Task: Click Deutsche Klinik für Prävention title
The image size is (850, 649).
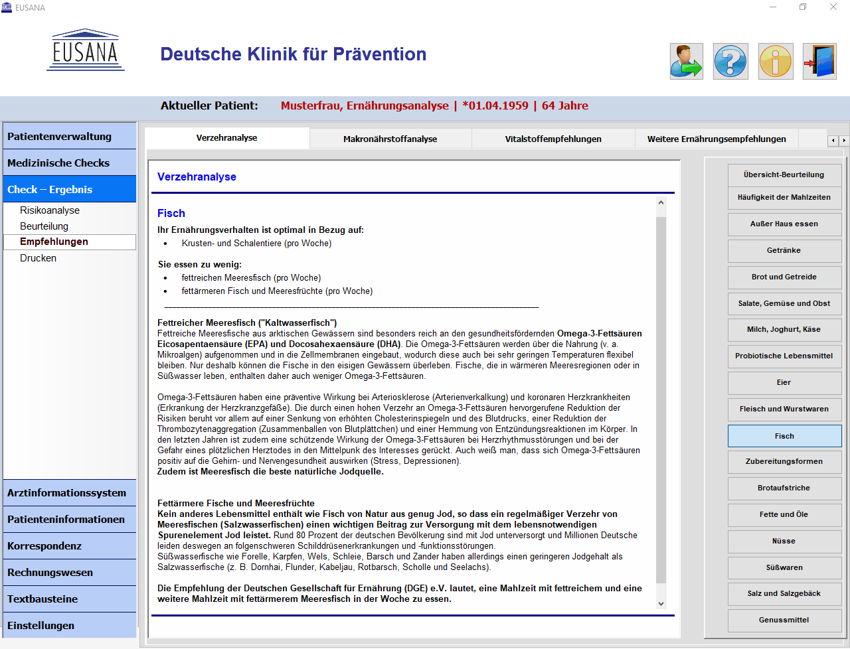Action: click(294, 54)
